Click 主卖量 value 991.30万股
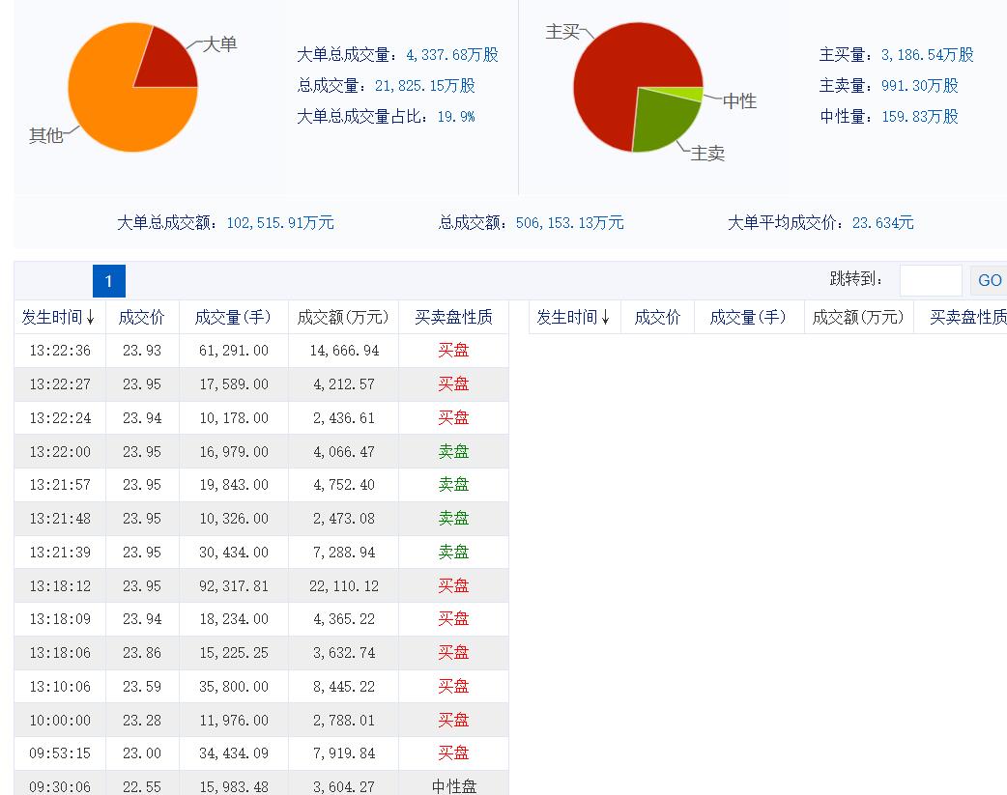Screen dimensions: 1007x795 point(920,85)
